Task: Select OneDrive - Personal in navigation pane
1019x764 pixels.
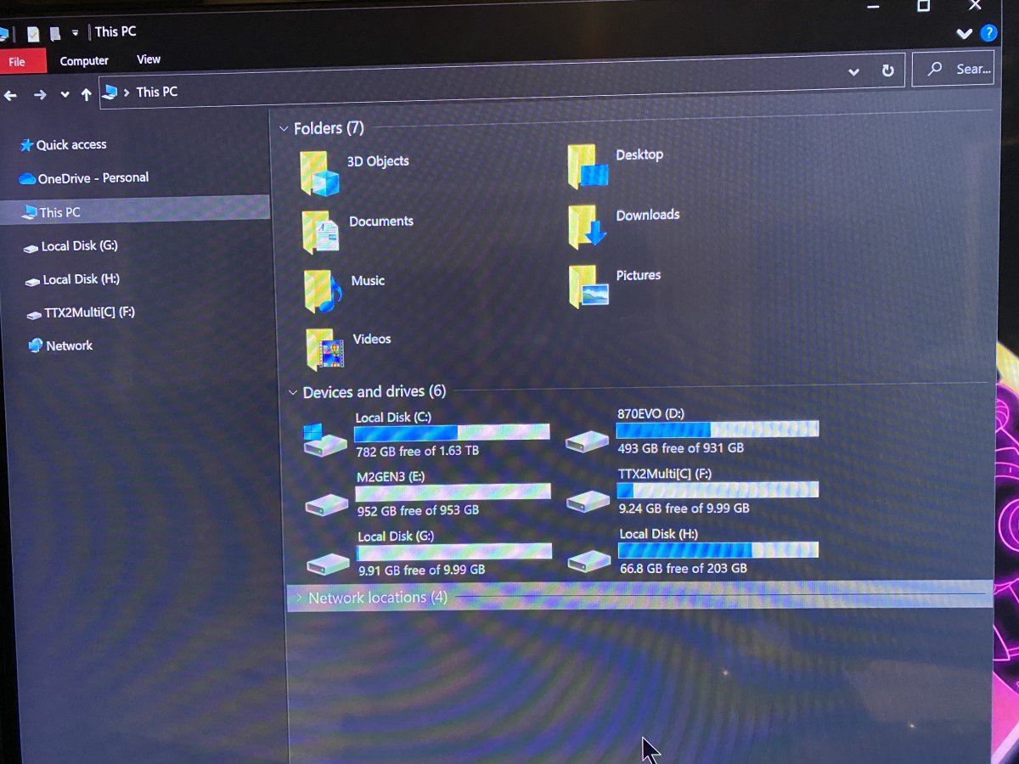Action: [x=93, y=178]
